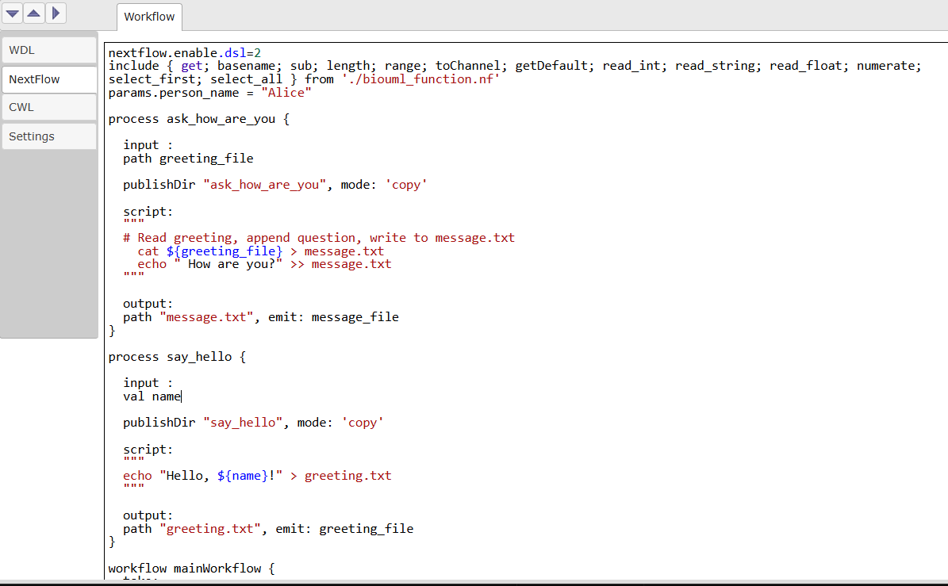Screen dimensions: 948x586
Task: Click the include { get; basename line
Action: [515, 66]
